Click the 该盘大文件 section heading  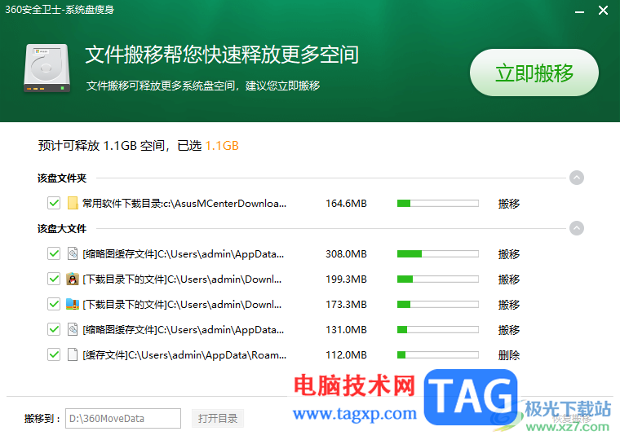point(62,229)
